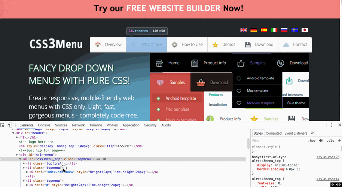Open the Event Listeners tab
The image size is (342, 187).
[296, 133]
